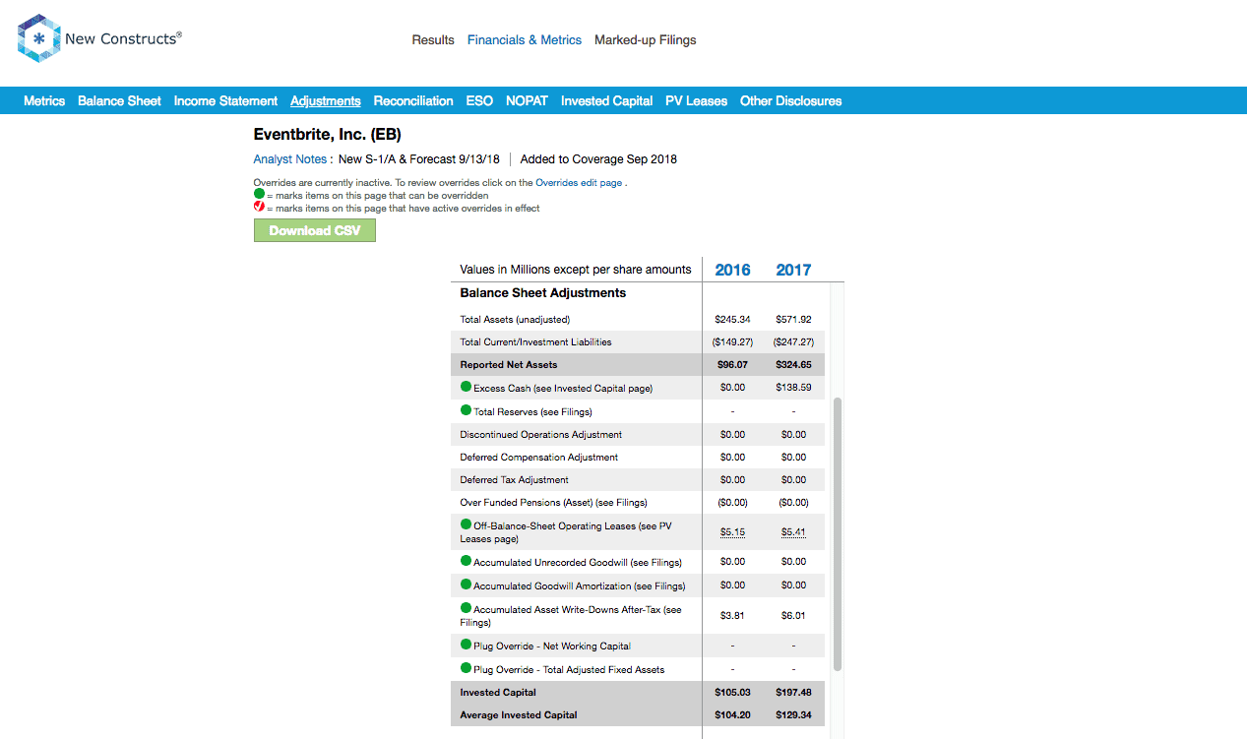
Task: Click the 2016 operating leases value $5.15
Action: (732, 532)
